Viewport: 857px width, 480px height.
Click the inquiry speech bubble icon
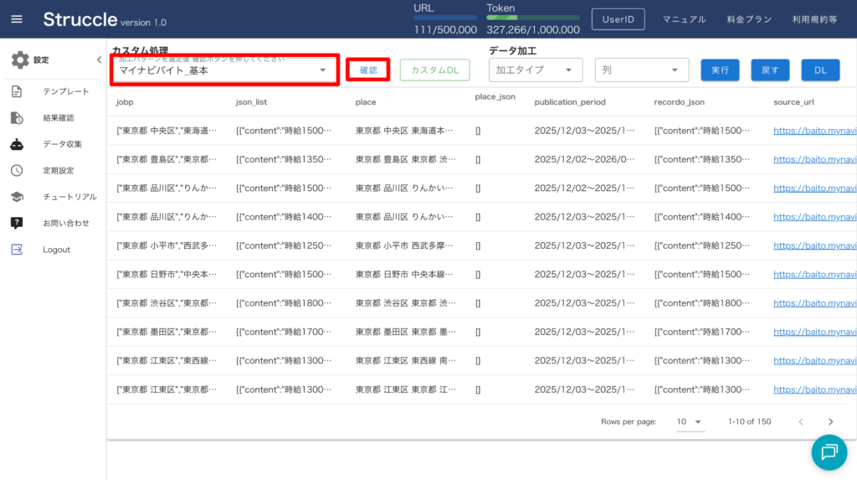pos(17,223)
